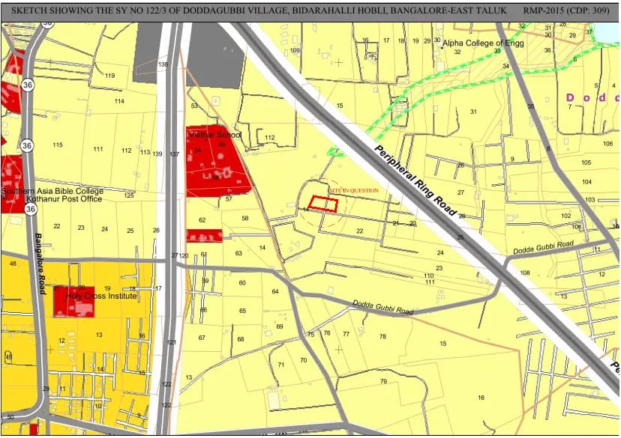Select the 'Visthar School' label
This screenshot has height=438, width=621.
(x=215, y=135)
